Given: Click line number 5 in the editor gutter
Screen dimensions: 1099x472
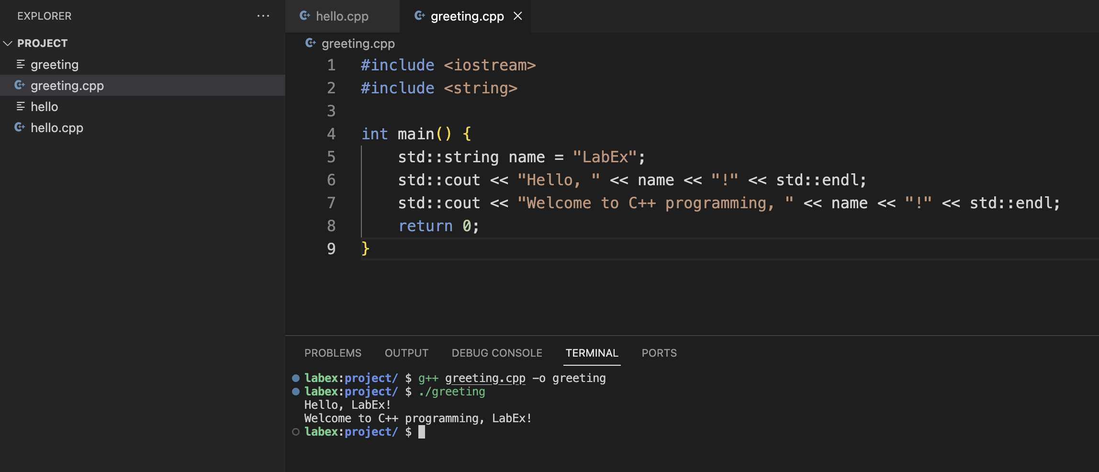Looking at the screenshot, I should pos(331,157).
